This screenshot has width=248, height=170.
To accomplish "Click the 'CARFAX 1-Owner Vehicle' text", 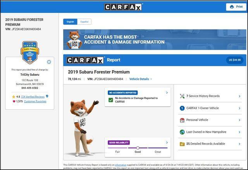I will point(202,108).
